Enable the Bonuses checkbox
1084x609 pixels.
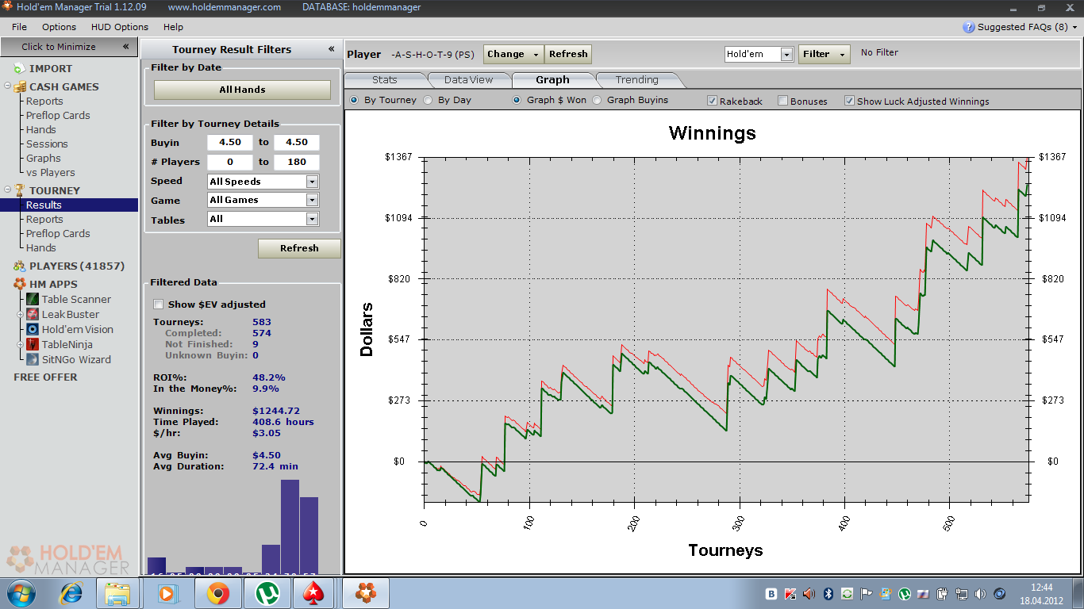[x=782, y=101]
